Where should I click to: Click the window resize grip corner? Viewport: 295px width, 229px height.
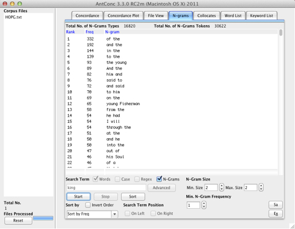click(x=292, y=226)
